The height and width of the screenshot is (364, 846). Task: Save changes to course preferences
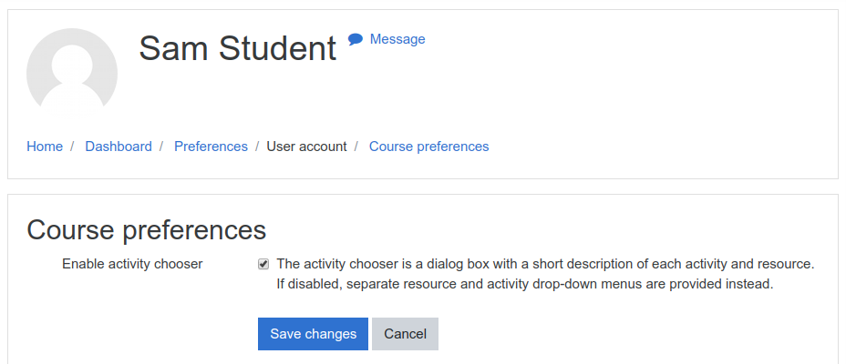[313, 334]
